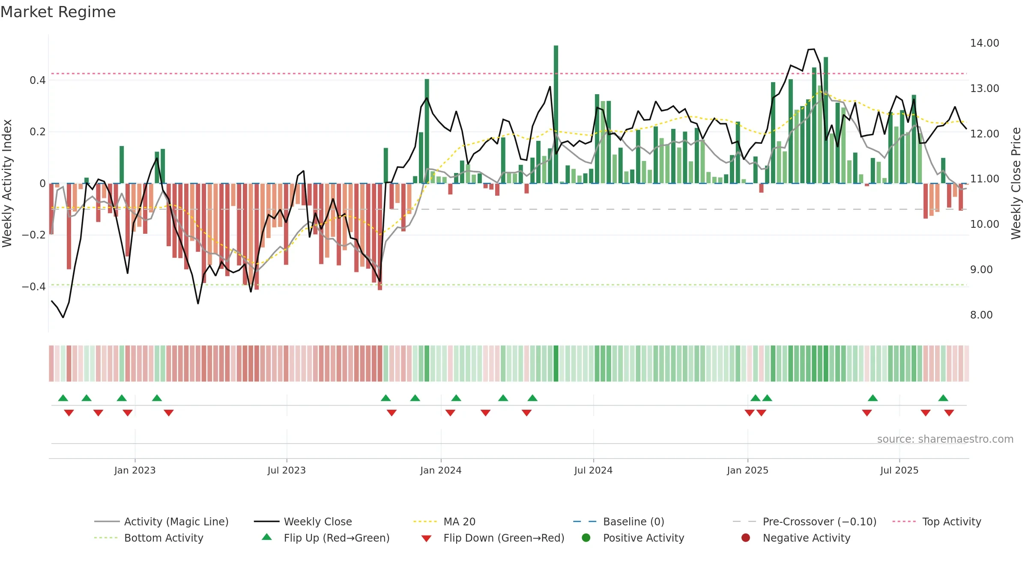Click the 8.00 price axis label
The width and height of the screenshot is (1028, 578).
point(981,315)
